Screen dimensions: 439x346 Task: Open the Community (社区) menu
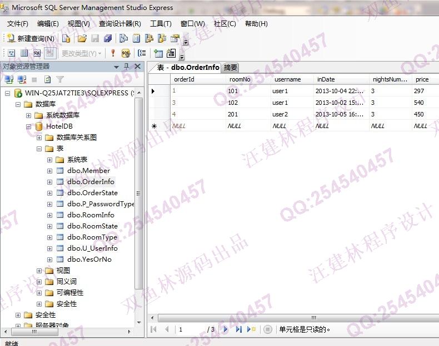point(225,24)
